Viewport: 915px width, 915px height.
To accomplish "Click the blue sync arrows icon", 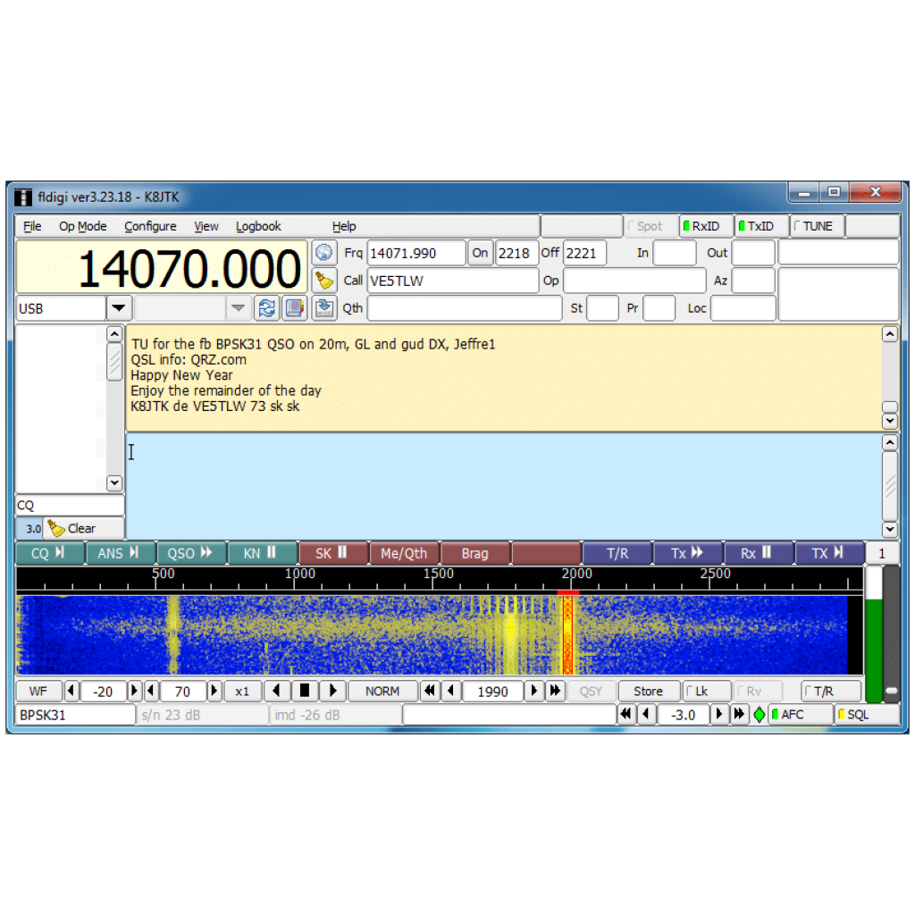I will (x=266, y=307).
